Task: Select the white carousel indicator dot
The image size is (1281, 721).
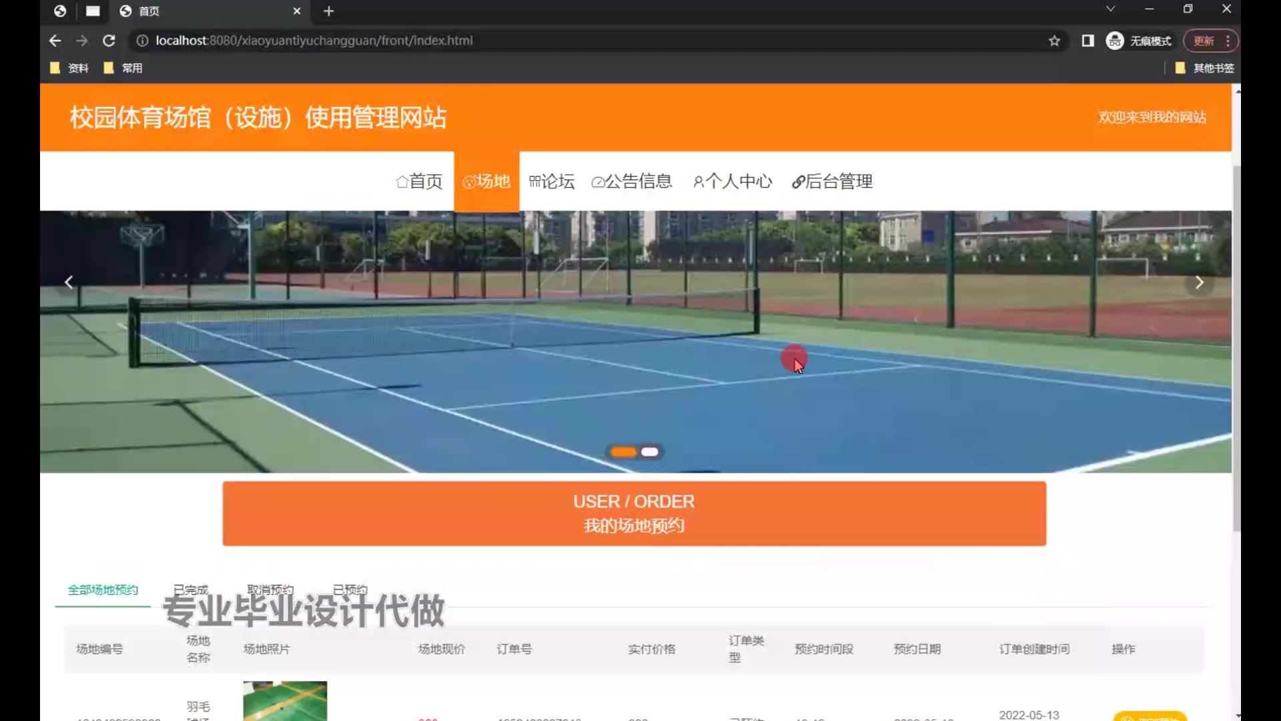Action: [x=649, y=452]
